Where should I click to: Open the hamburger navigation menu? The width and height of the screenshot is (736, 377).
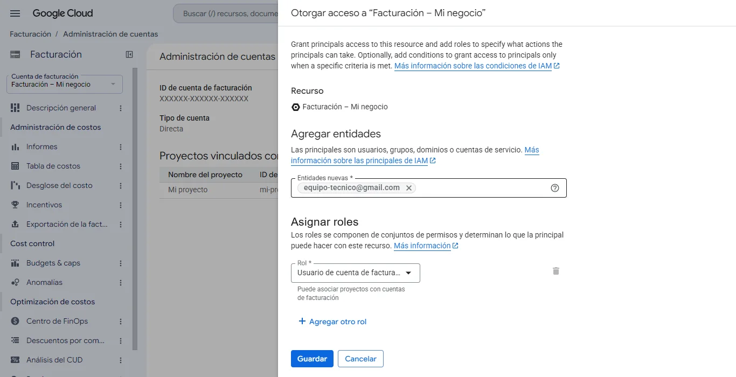(x=15, y=13)
